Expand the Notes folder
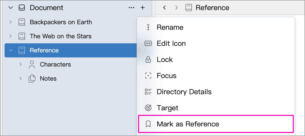This screenshot has height=136, width=305. (21, 79)
